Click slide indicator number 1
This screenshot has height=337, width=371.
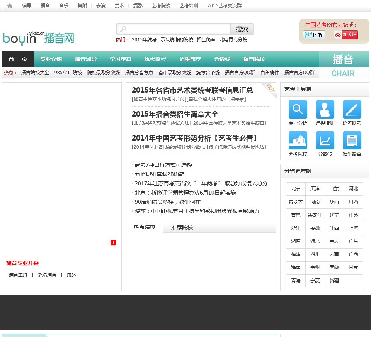tap(113, 242)
